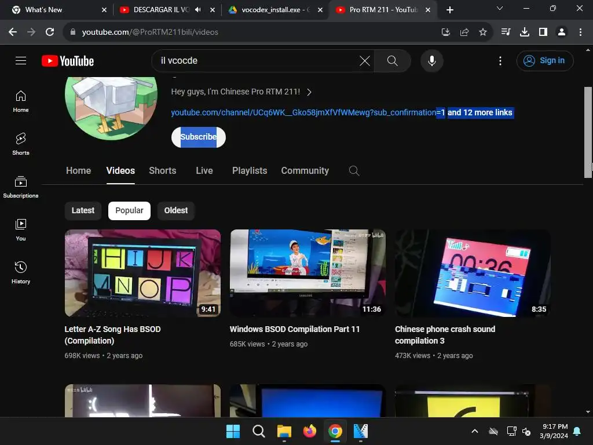593x445 pixels.
Task: Open the channel Home tab
Action: (78, 171)
